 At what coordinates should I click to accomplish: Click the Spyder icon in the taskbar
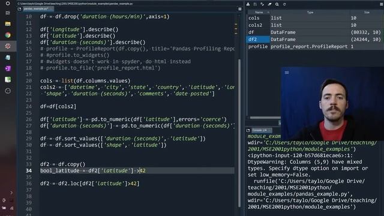[8, 46]
